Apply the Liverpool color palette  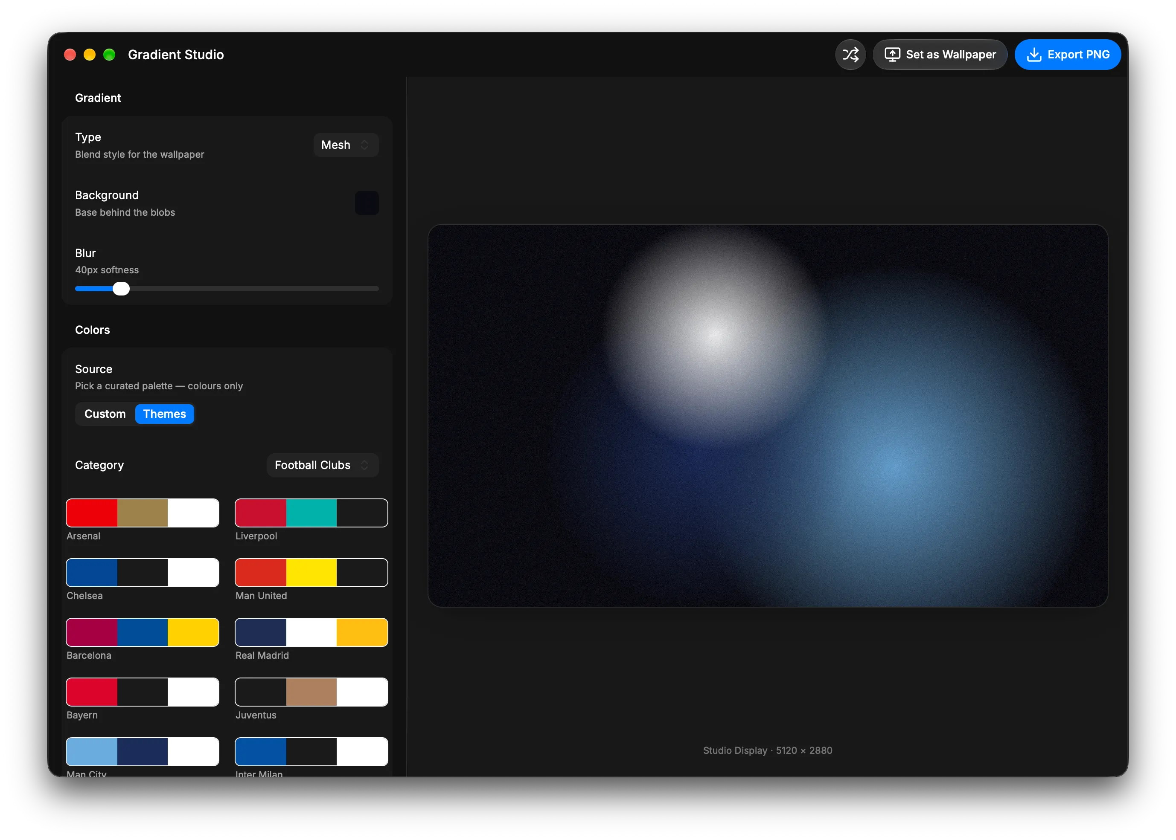pyautogui.click(x=311, y=513)
